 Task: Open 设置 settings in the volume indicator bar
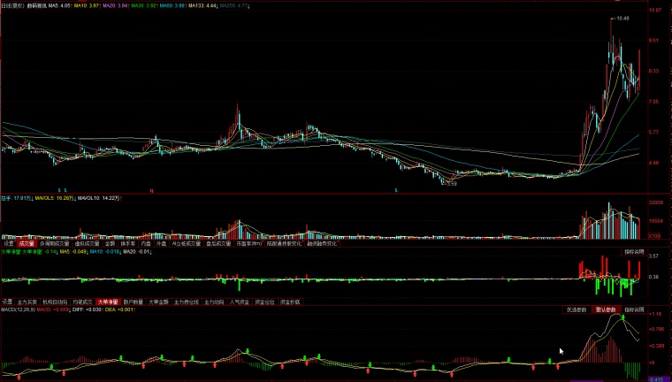pyautogui.click(x=8, y=243)
